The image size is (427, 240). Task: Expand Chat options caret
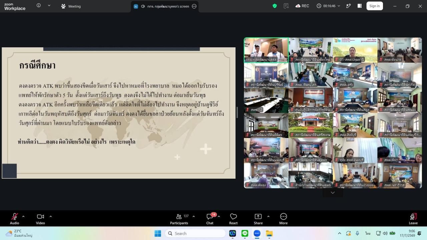click(219, 216)
